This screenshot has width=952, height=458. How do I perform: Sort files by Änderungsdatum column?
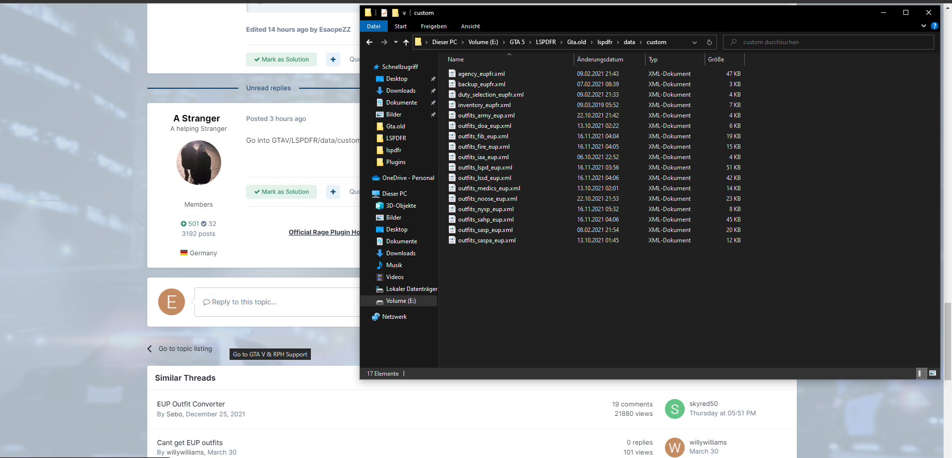pos(600,59)
